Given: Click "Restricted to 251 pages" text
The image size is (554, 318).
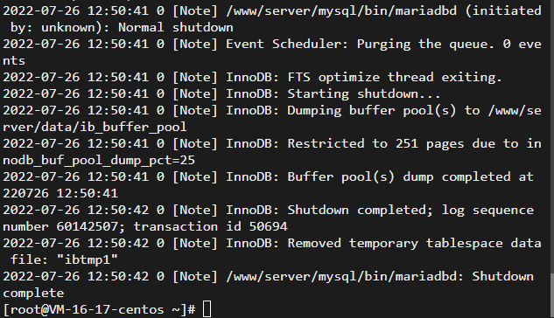Looking at the screenshot, I should 375,143.
